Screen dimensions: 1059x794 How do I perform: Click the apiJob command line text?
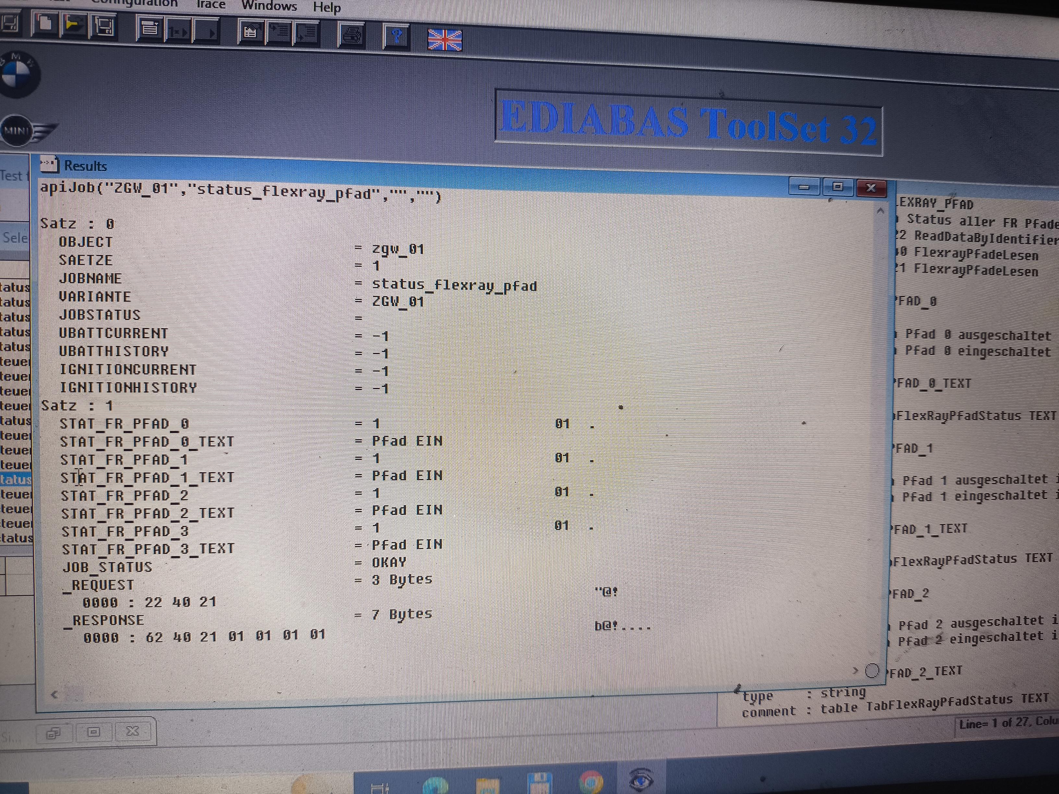point(240,191)
